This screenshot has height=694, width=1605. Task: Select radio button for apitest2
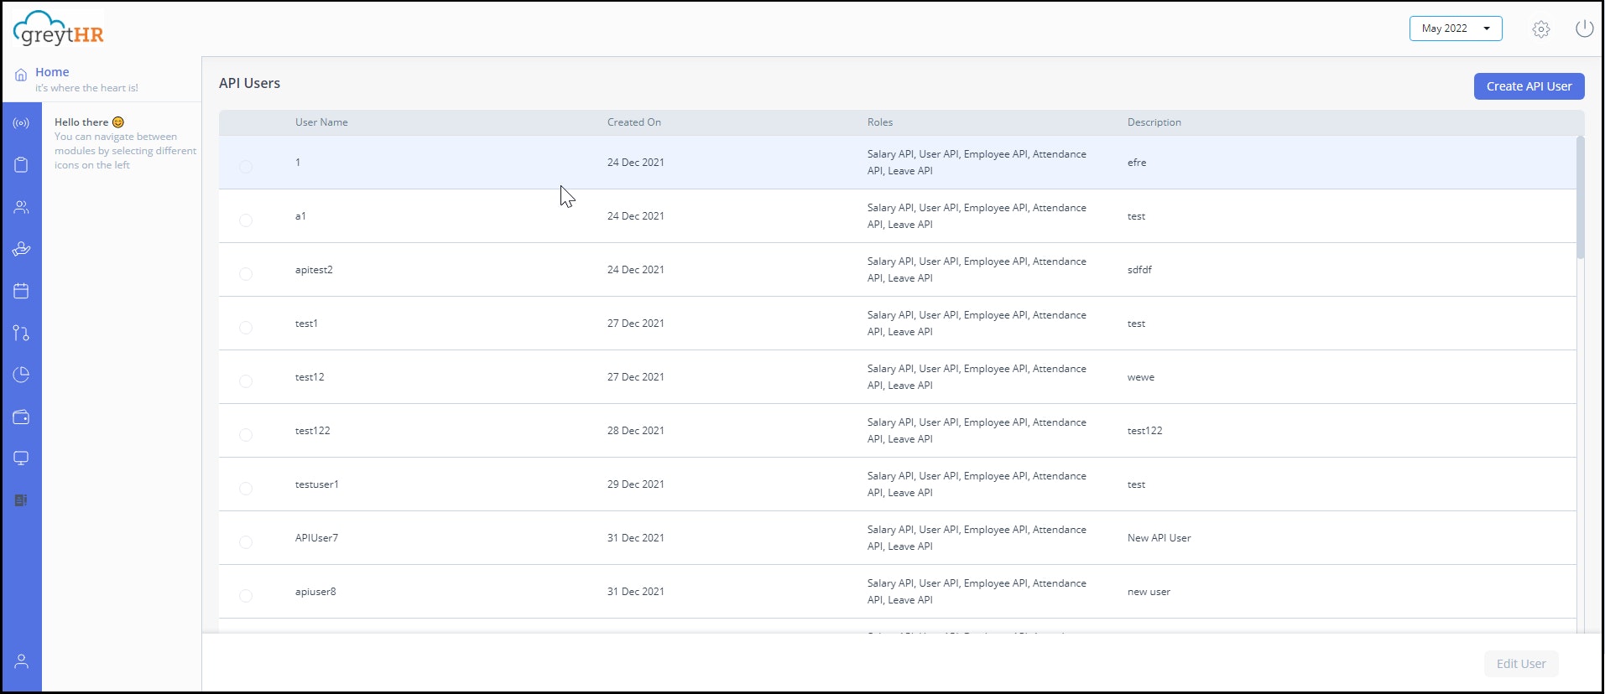click(x=246, y=274)
